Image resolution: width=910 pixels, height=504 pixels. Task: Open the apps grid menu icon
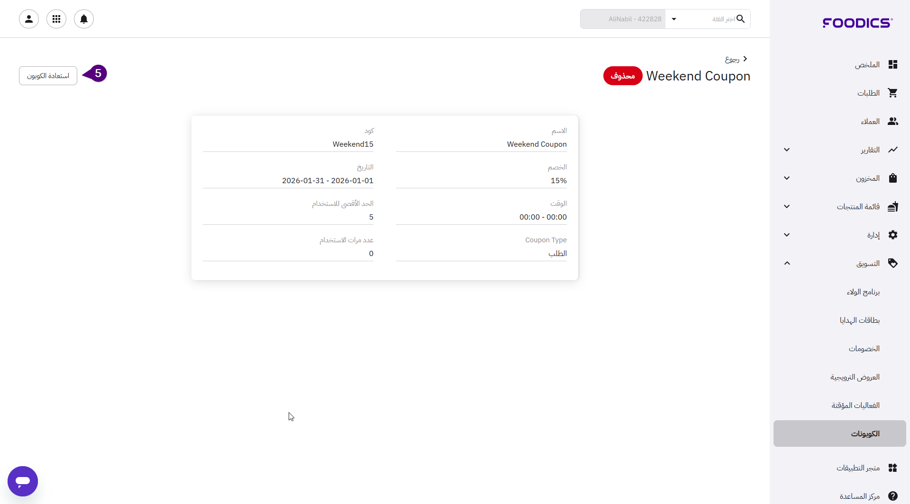56,19
